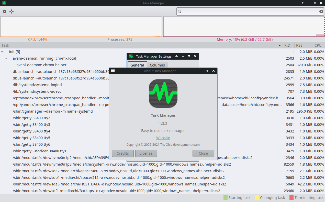Click the Task Manager icon in title bar
The image size is (325, 202).
coord(4,3)
